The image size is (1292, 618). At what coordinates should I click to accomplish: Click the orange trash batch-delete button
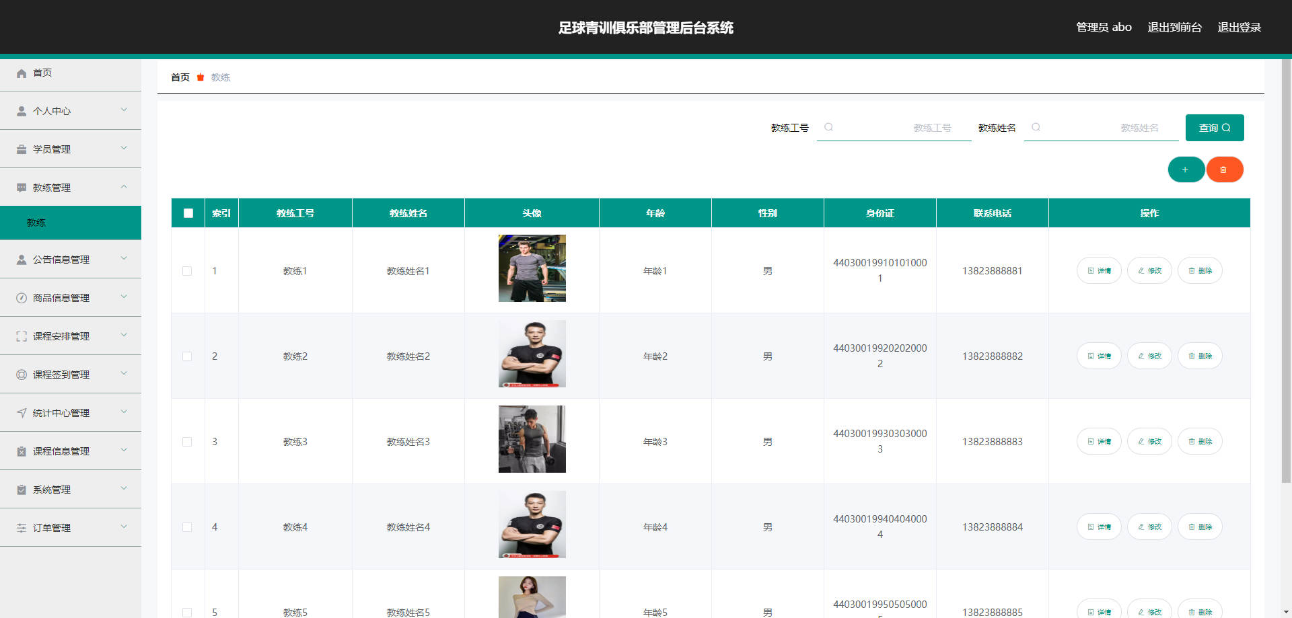(x=1224, y=169)
